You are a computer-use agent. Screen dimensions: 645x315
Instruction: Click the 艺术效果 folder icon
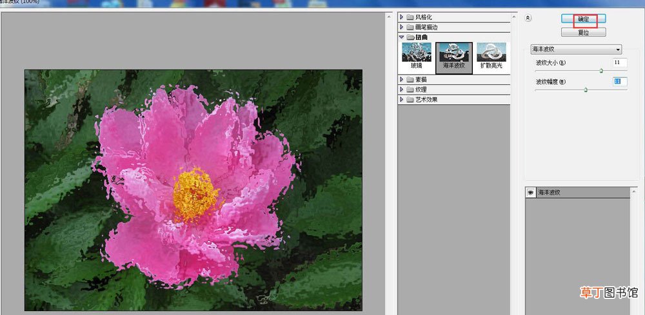pos(410,99)
